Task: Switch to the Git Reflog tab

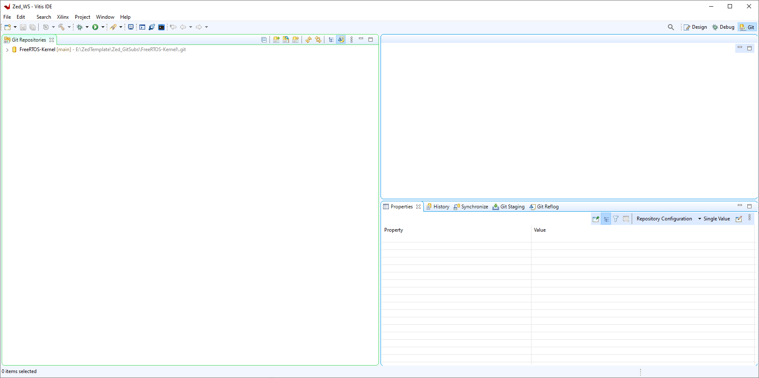Action: tap(544, 207)
